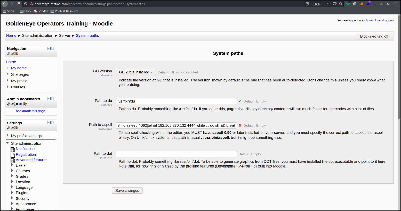Collapse the Admin bookmarks block with minus icon
Image resolution: width=401 pixels, height=211 pixels.
[x=49, y=99]
